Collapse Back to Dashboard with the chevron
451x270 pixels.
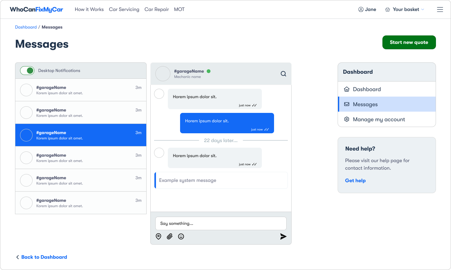(18, 257)
